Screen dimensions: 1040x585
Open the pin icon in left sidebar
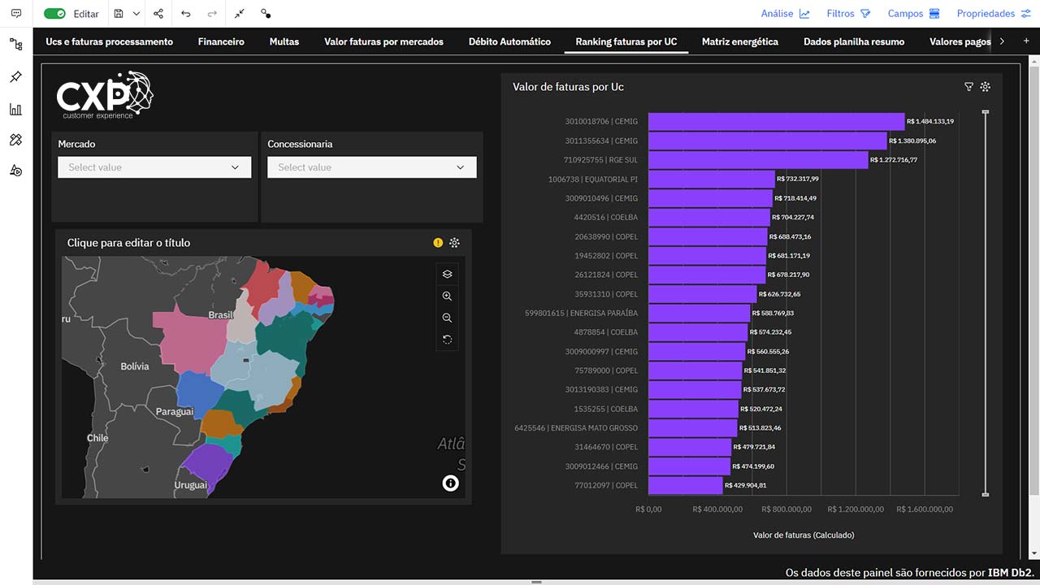coord(15,77)
